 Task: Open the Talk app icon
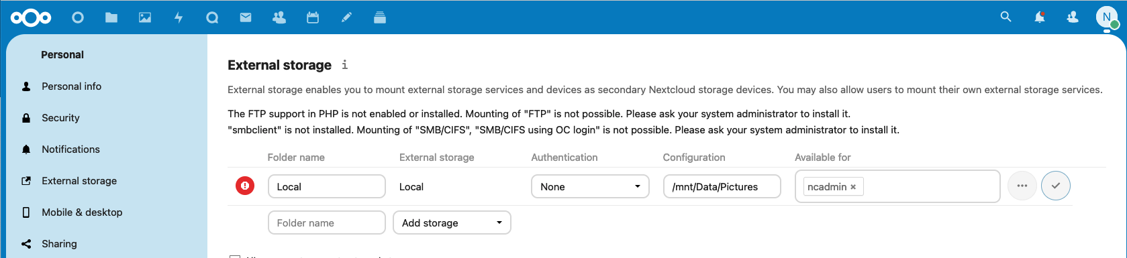pyautogui.click(x=212, y=17)
